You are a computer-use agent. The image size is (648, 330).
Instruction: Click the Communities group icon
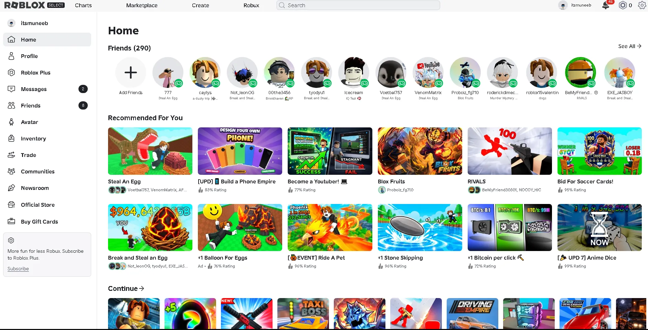click(11, 171)
